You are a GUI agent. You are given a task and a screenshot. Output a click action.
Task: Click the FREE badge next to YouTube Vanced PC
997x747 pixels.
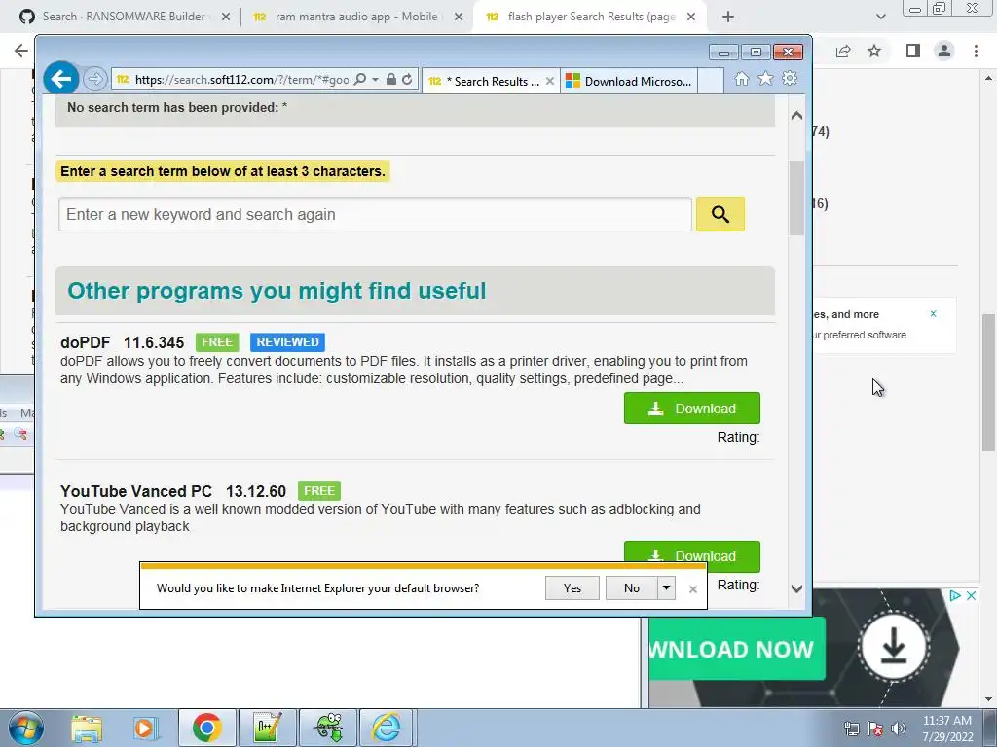tap(319, 491)
